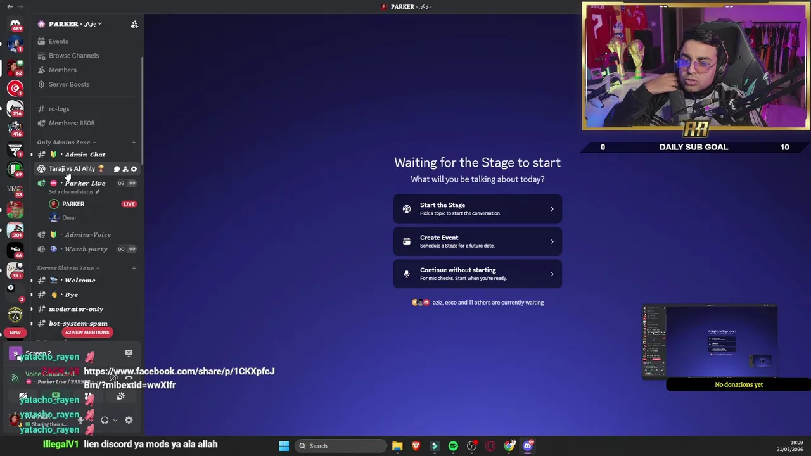Collapse the Server Sistem Zone category
The height and width of the screenshot is (456, 811).
click(68, 269)
